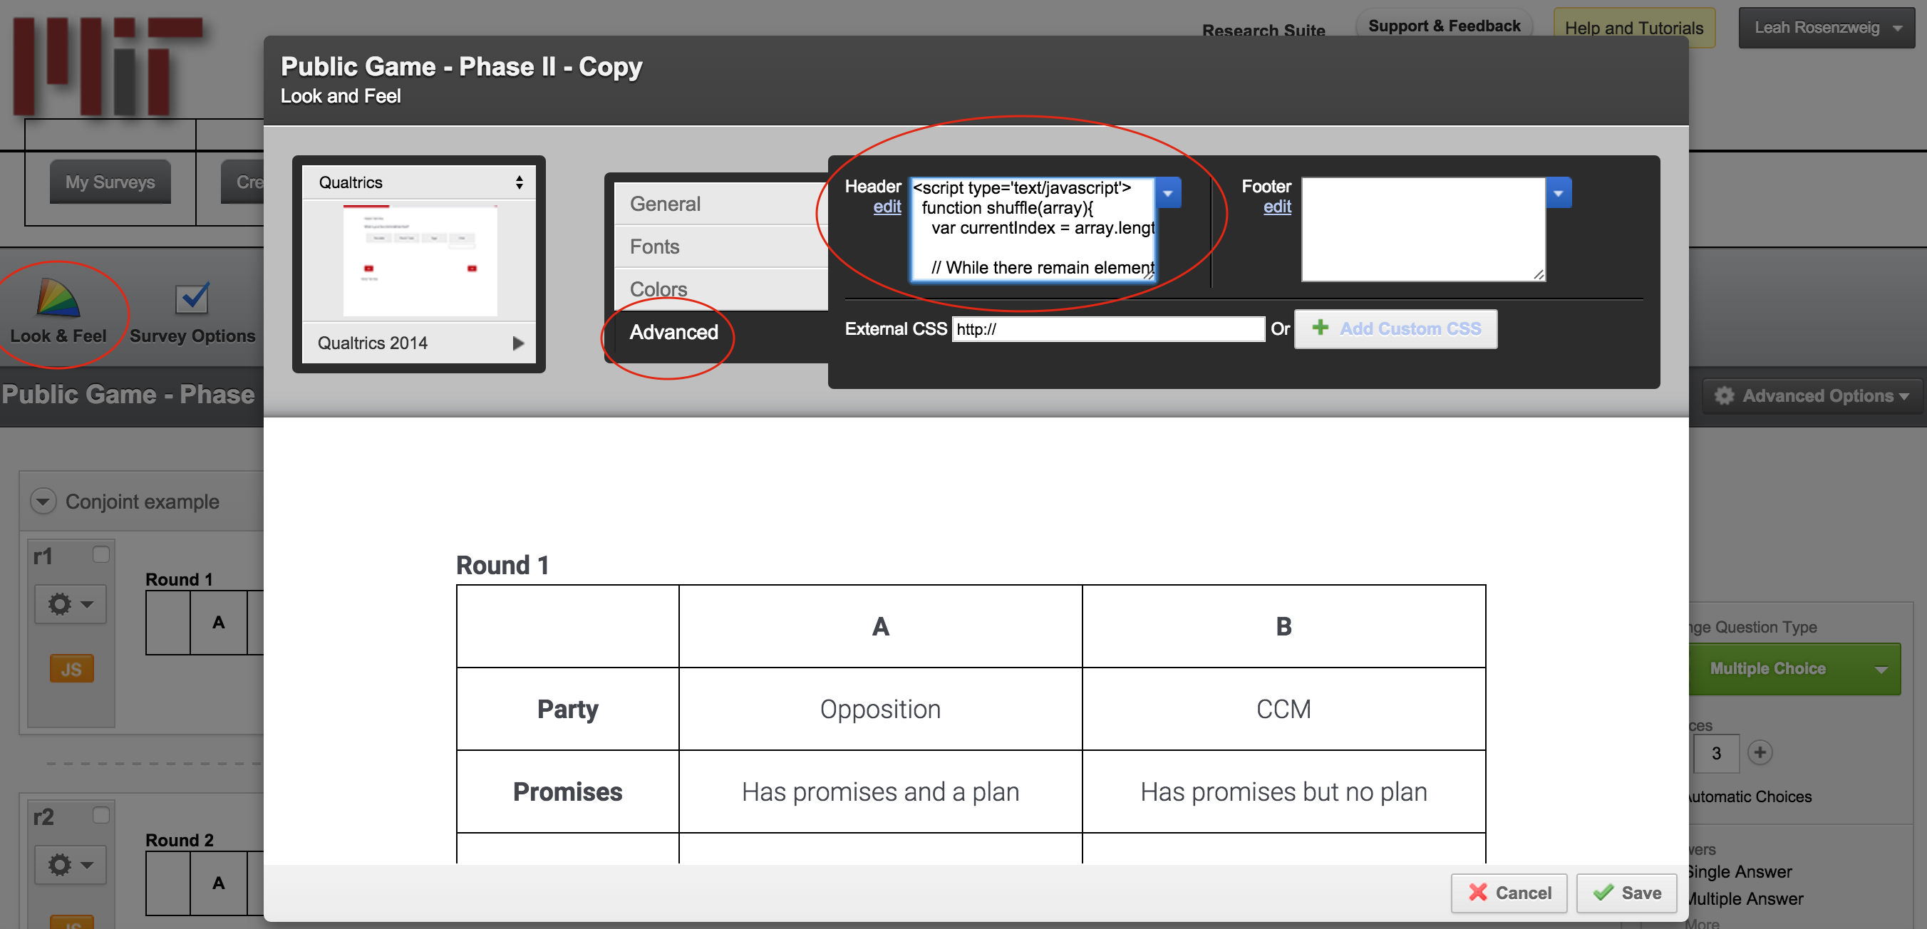Viewport: 1927px width, 929px height.
Task: Select the Advanced tab
Action: (672, 332)
